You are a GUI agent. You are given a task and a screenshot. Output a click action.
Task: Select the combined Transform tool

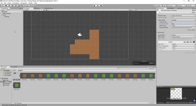[19, 6]
